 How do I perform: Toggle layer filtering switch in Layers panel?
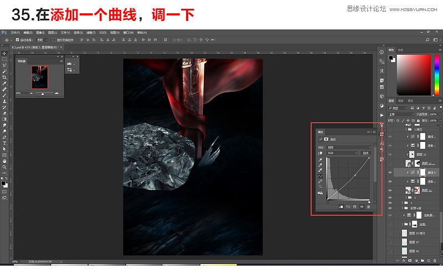pyautogui.click(x=440, y=108)
